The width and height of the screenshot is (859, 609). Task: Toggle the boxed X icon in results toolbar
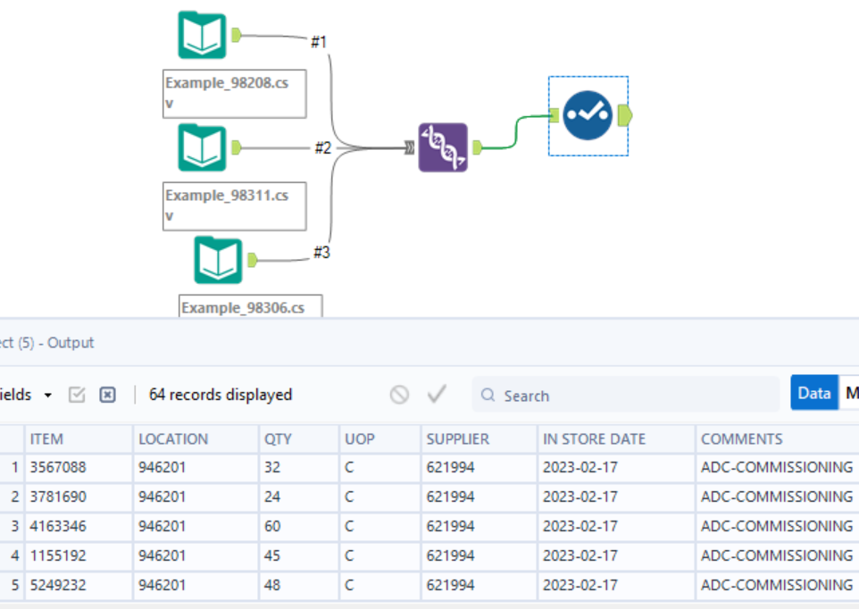(x=107, y=394)
